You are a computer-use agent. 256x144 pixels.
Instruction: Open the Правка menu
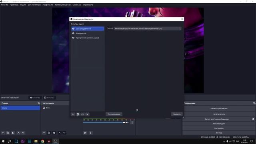14,5
